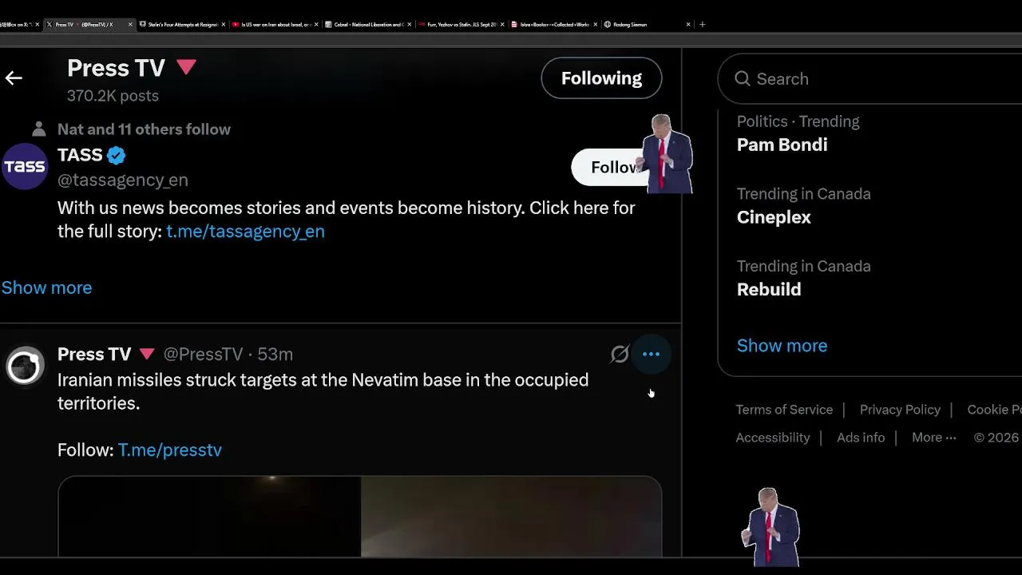The height and width of the screenshot is (575, 1022).
Task: Switch to the Collected Works browser tab
Action: [x=553, y=25]
